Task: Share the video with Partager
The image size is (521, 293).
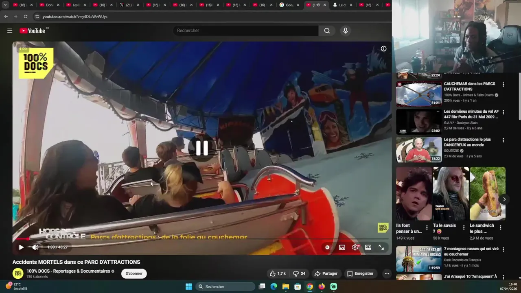Action: [x=326, y=273]
